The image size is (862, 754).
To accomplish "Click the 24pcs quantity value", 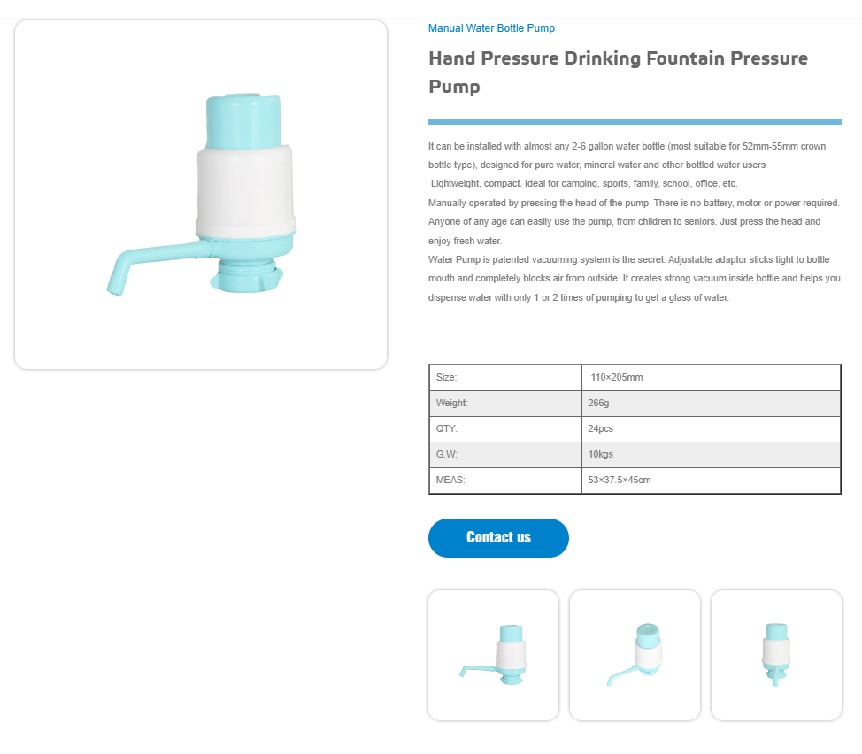I will (601, 429).
